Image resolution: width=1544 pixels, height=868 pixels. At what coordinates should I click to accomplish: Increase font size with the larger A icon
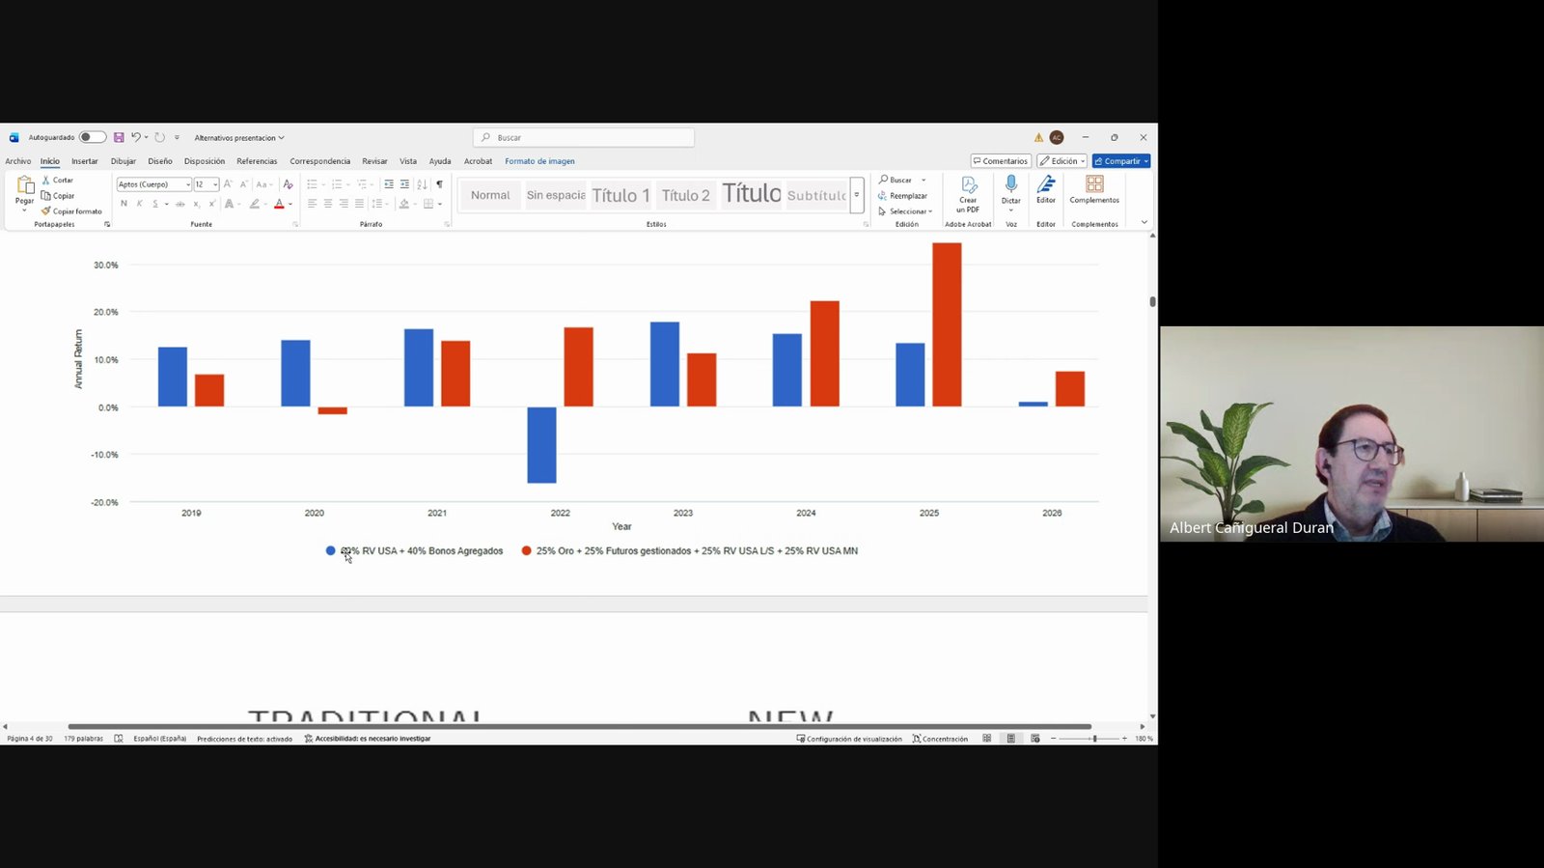(228, 184)
